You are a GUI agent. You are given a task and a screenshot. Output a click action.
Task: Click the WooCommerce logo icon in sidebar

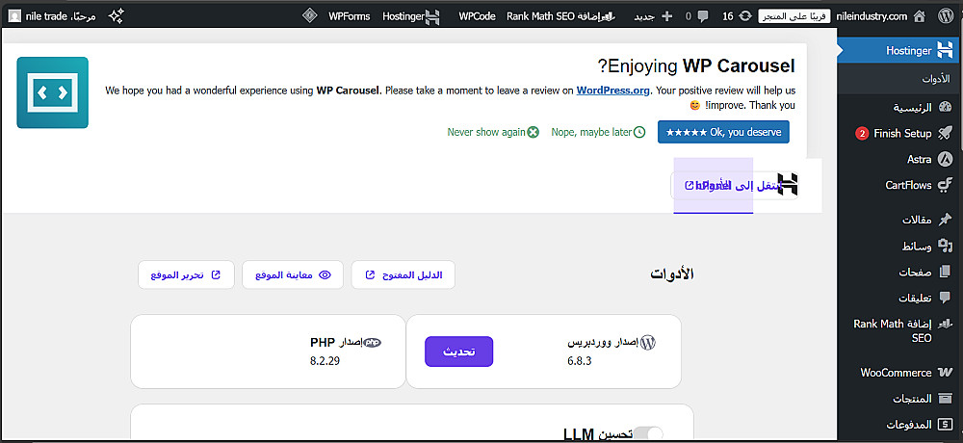tap(946, 373)
